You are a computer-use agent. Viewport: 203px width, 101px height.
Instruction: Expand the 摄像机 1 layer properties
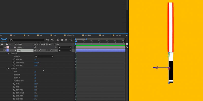tap(5, 47)
